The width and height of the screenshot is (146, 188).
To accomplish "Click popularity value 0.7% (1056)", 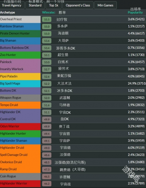I will click(x=136, y=48).
